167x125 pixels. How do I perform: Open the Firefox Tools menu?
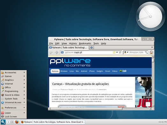point(96,44)
